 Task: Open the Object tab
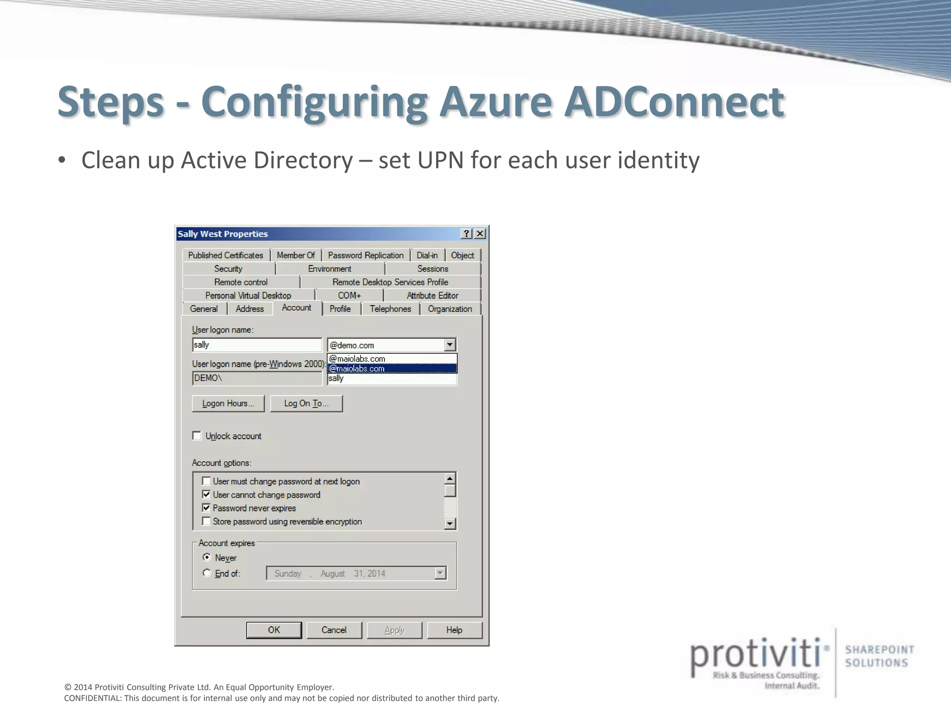462,255
